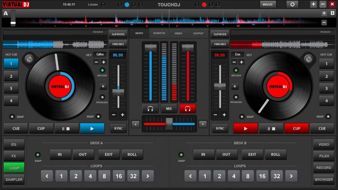Toggle Limiter indicator in top bar
This screenshot has height=190, width=338.
103,4
